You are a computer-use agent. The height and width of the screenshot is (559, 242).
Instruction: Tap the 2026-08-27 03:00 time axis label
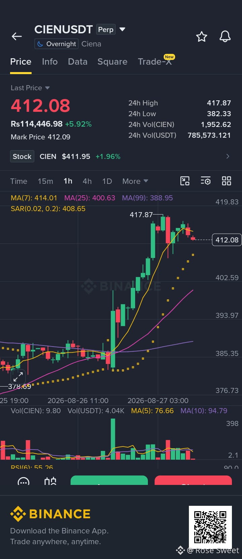click(x=158, y=401)
